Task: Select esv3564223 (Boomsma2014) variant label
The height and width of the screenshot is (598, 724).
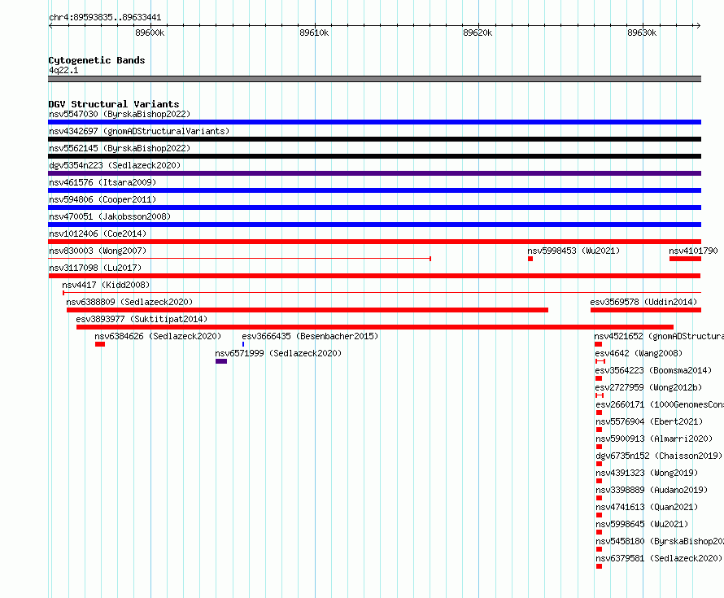Action: [653, 370]
